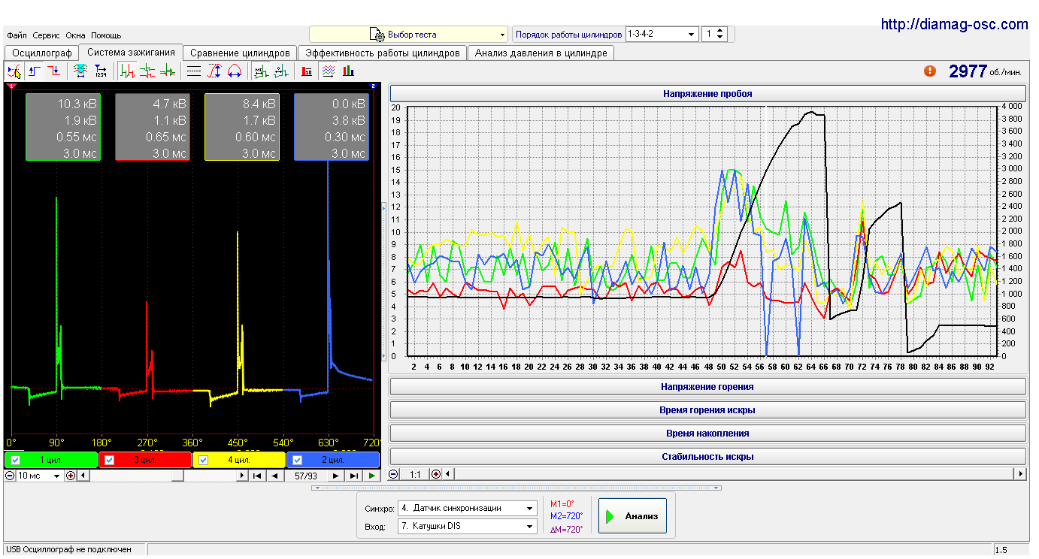Click the oscillogram horizontal scrollbar thumb
This screenshot has width=1039, height=559.
[177, 476]
